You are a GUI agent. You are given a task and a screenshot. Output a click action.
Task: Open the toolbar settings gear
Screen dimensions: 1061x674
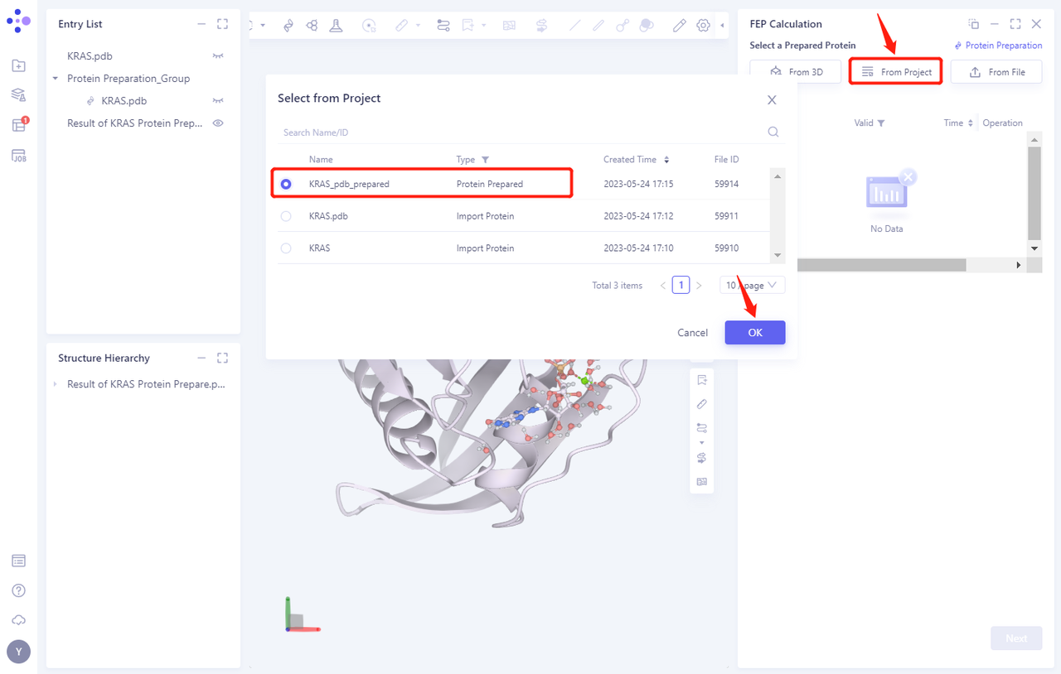pyautogui.click(x=703, y=25)
